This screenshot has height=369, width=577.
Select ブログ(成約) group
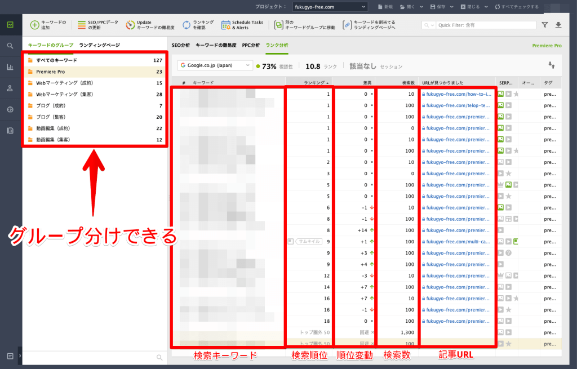point(95,106)
